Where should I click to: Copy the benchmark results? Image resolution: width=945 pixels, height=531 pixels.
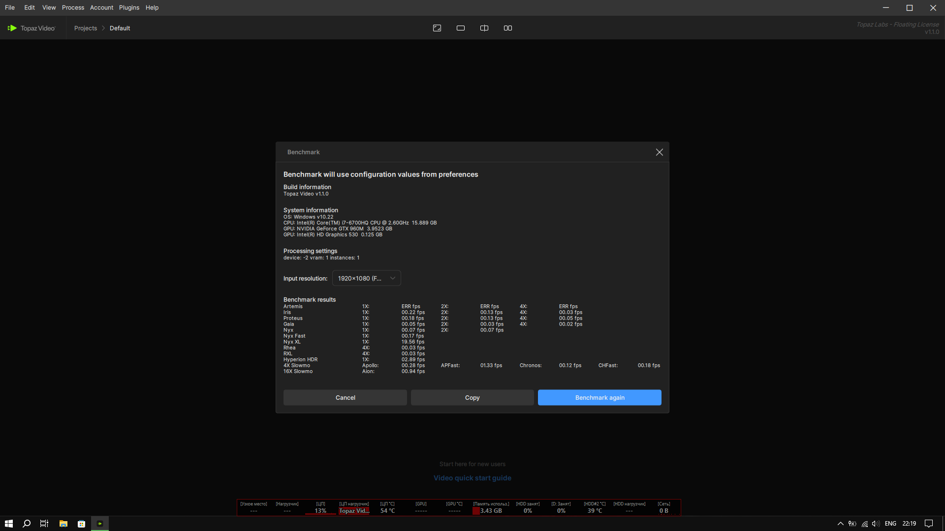pyautogui.click(x=472, y=398)
